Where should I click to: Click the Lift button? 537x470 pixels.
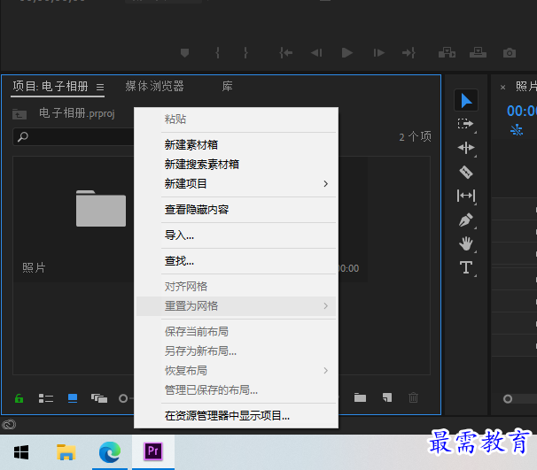[x=447, y=53]
